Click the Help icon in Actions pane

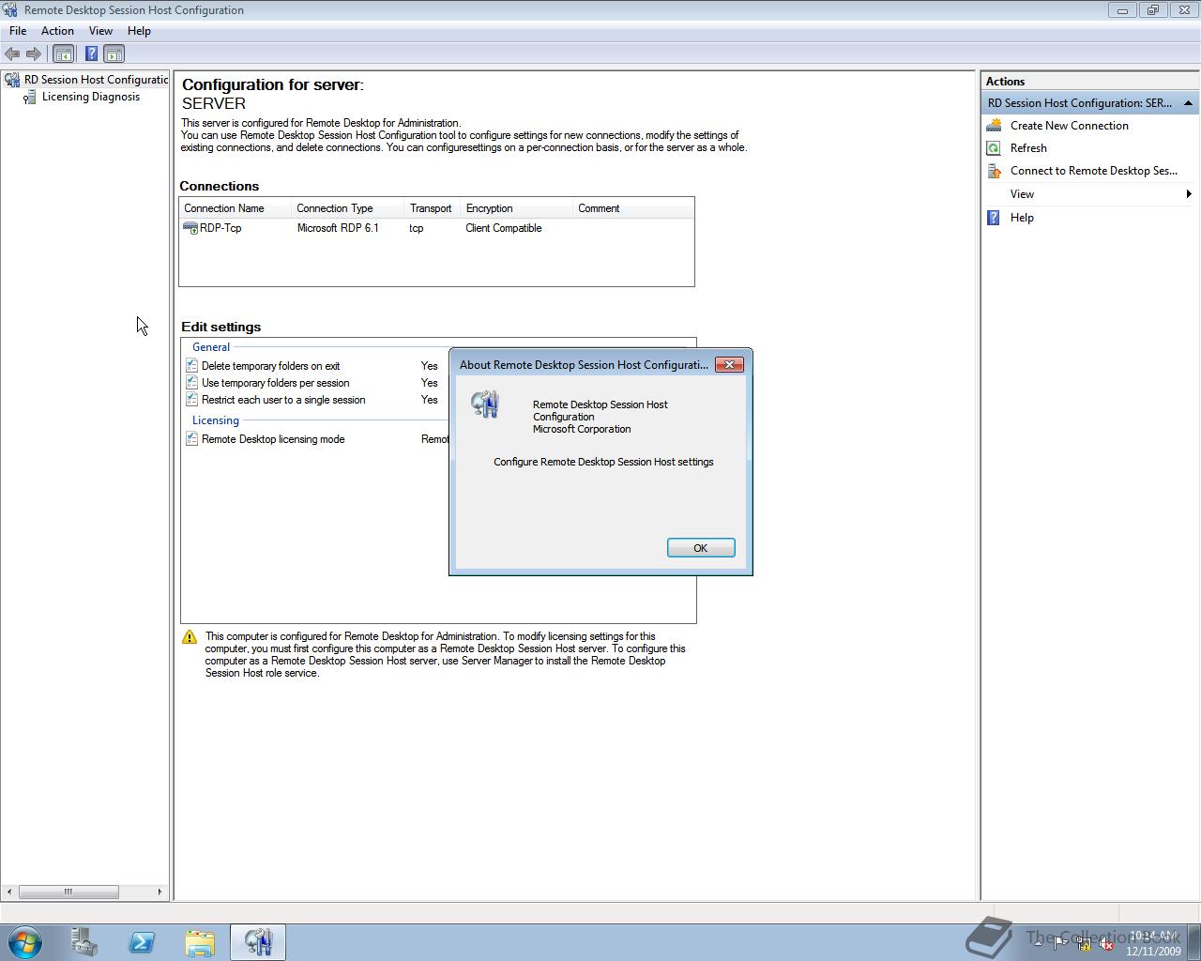[994, 218]
